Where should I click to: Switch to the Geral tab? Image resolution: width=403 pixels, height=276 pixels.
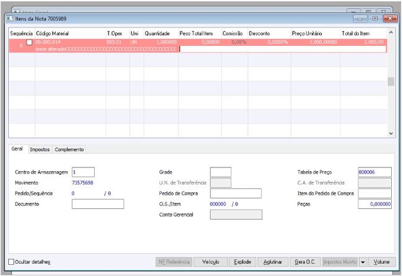(x=17, y=149)
